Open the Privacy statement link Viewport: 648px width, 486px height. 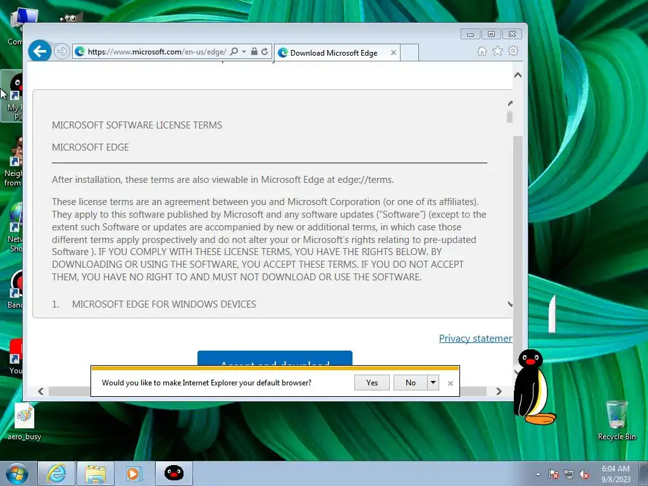tap(476, 339)
